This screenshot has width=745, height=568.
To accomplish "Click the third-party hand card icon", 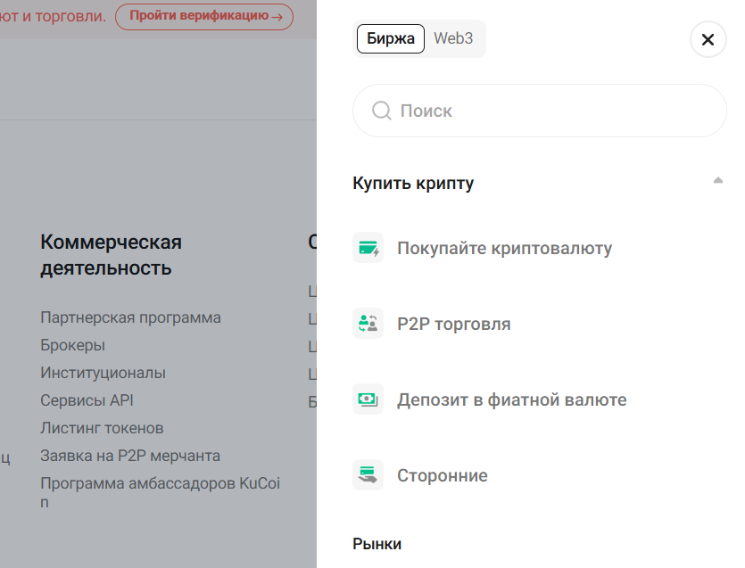I will [x=368, y=475].
